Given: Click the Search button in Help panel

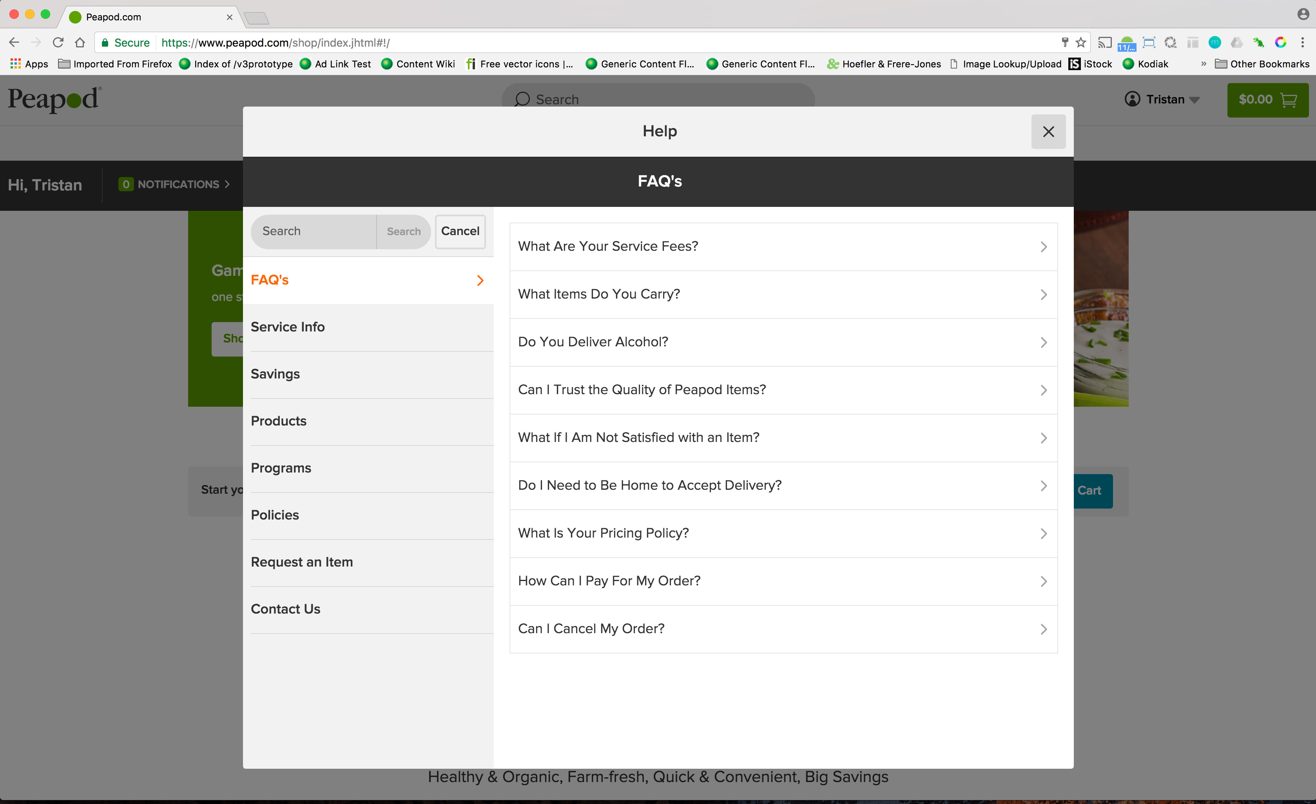Looking at the screenshot, I should pos(403,231).
